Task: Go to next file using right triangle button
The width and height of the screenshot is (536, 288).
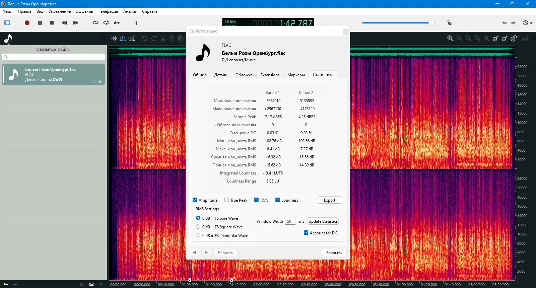Action: click(206, 253)
